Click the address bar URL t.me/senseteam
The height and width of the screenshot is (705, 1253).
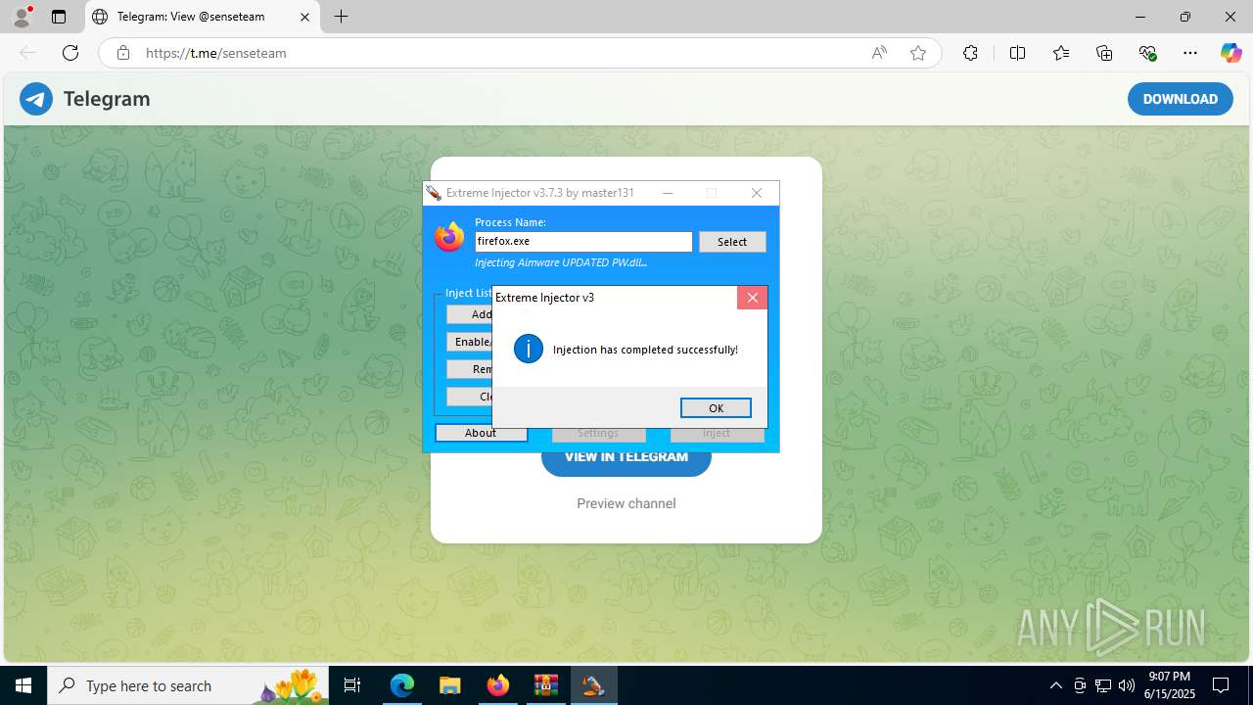[216, 53]
